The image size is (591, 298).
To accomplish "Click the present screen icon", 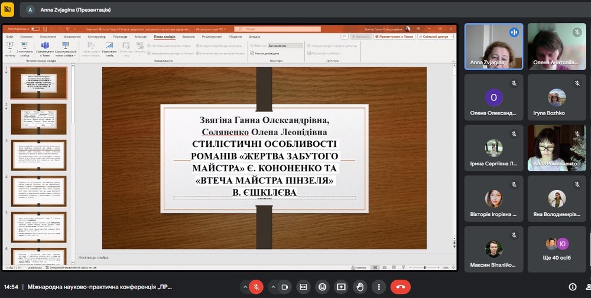I will point(341,287).
